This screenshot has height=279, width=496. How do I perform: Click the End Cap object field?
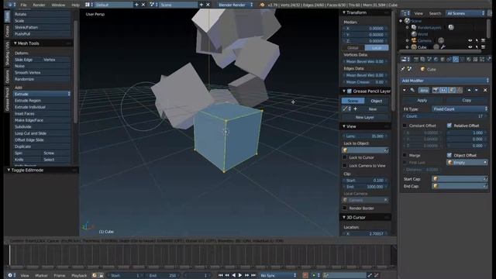point(460,186)
